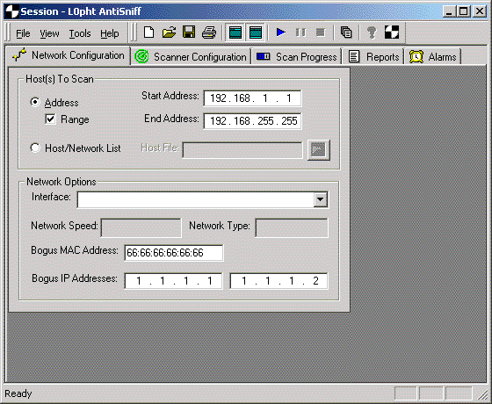Open the File menu

click(23, 33)
